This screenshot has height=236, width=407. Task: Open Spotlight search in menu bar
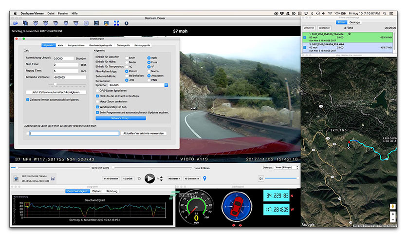(x=385, y=13)
